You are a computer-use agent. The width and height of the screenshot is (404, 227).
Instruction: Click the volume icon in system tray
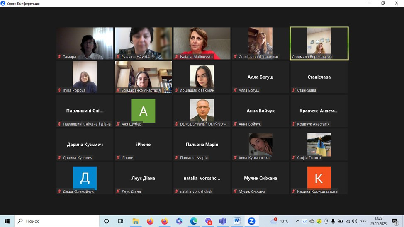click(355, 221)
